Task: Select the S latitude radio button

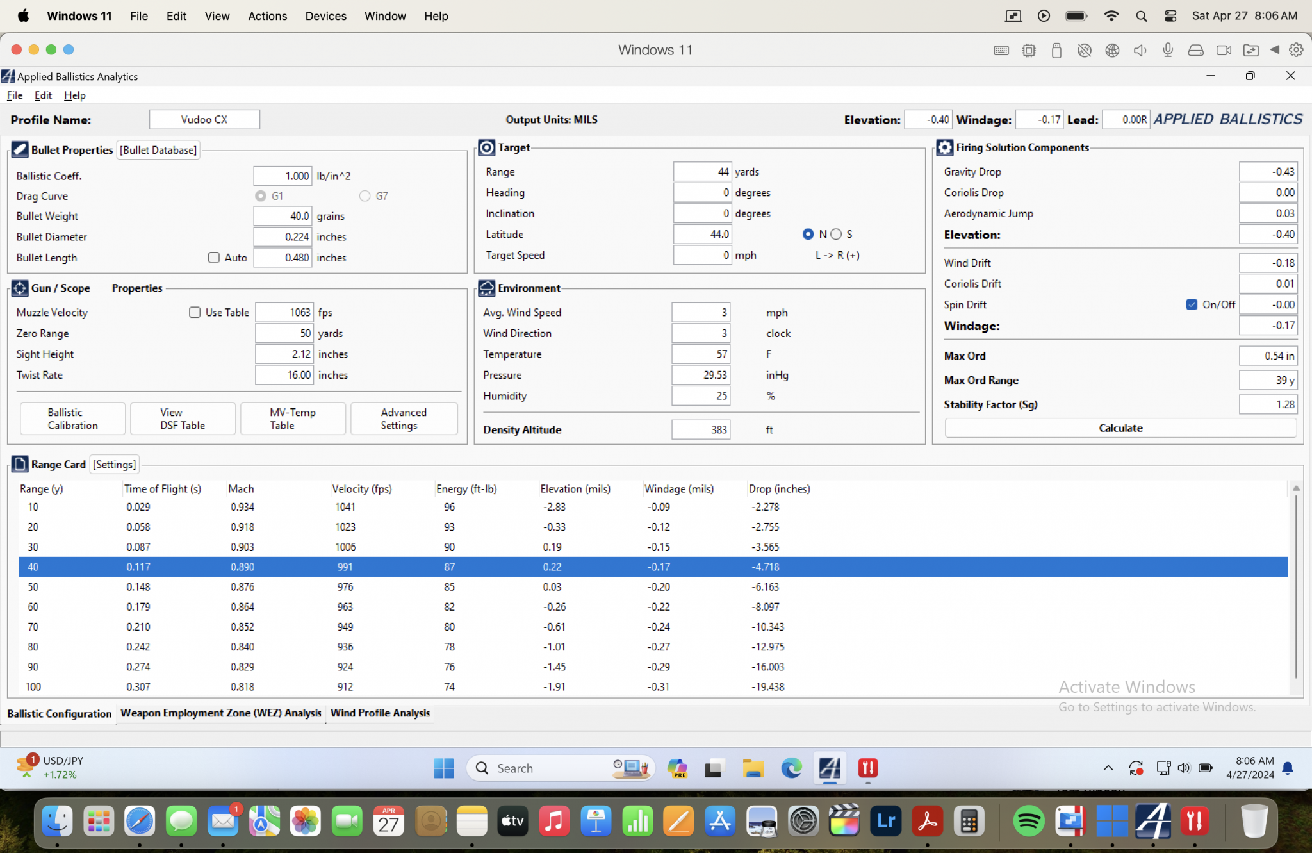Action: coord(836,235)
